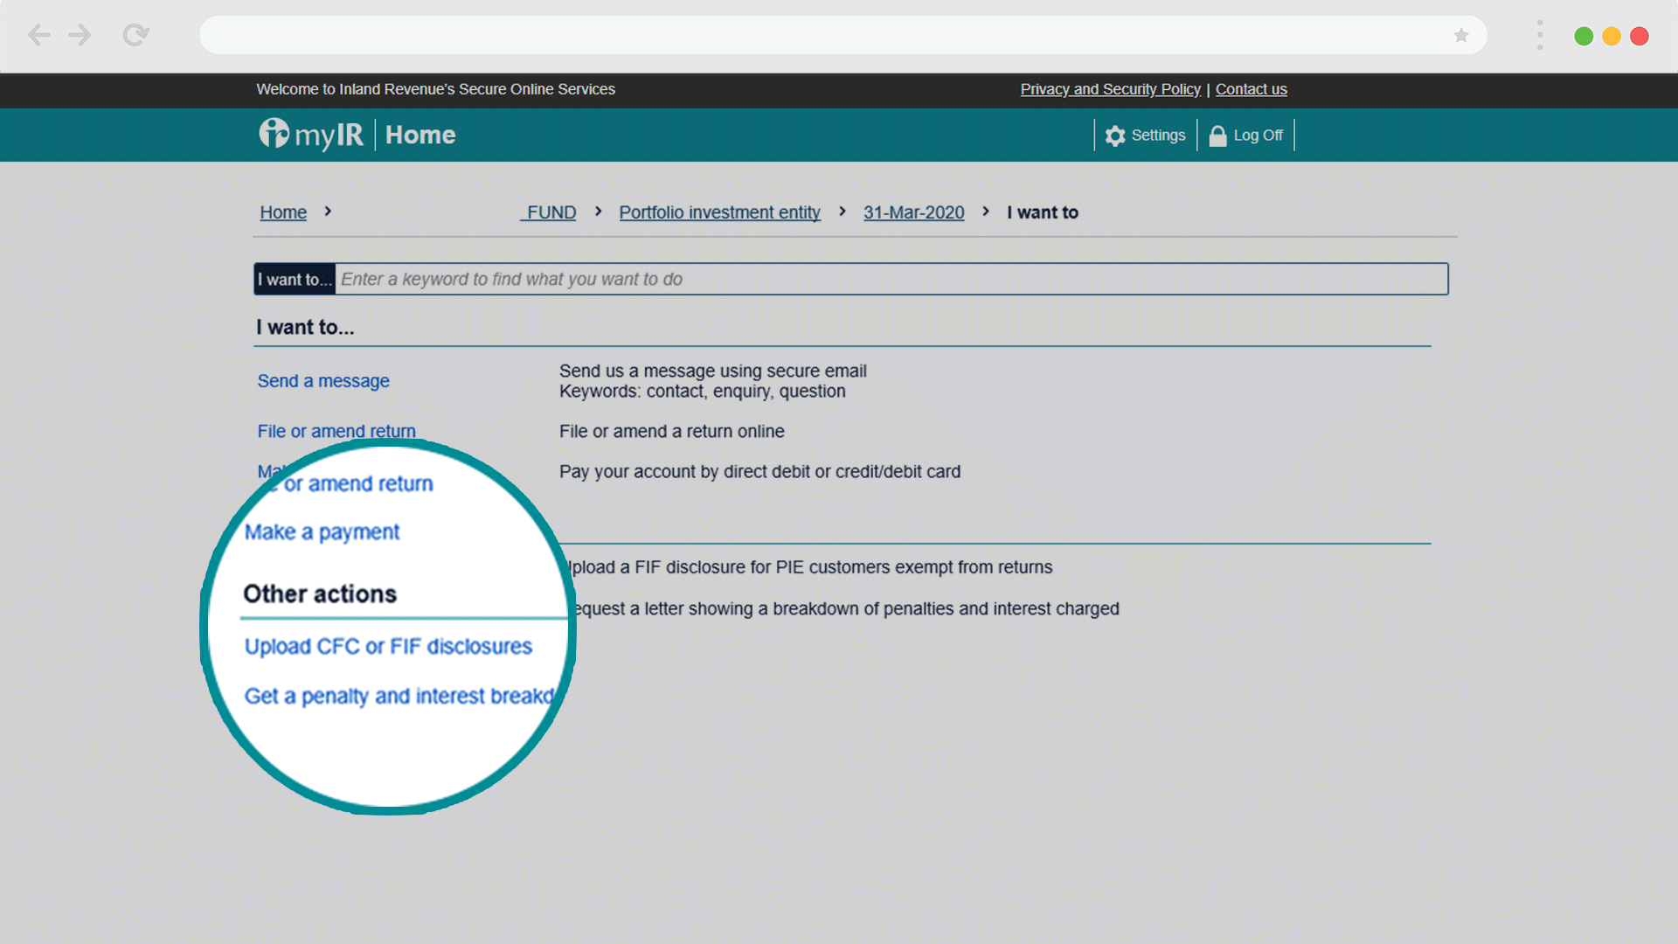1678x944 pixels.
Task: Click the Log Off padlock icon
Action: 1217,135
